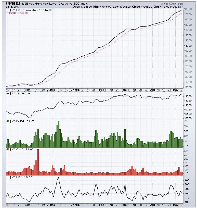Click the '9-May-2017' date label

pos(13,7)
